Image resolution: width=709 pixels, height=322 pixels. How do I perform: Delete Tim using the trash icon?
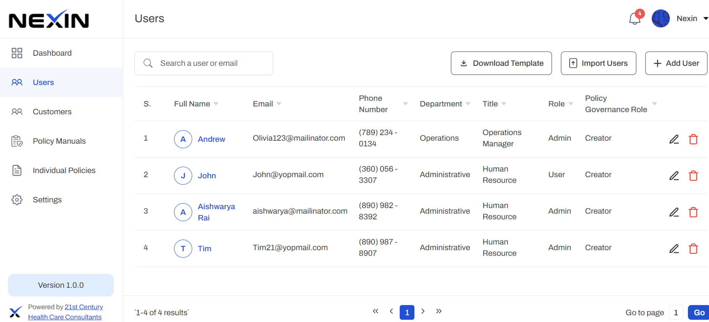click(x=693, y=249)
